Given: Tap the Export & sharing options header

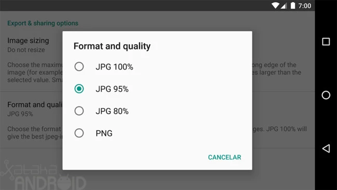Looking at the screenshot, I should tap(43, 23).
